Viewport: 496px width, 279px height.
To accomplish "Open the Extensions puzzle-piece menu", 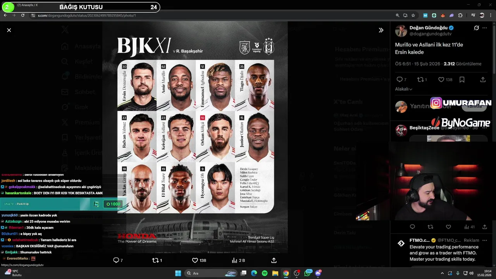I will (460, 15).
